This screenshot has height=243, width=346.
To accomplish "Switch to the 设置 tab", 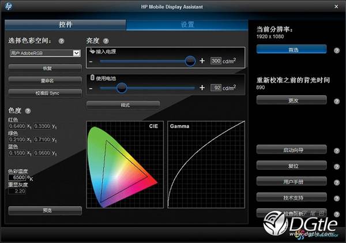I will (187, 24).
